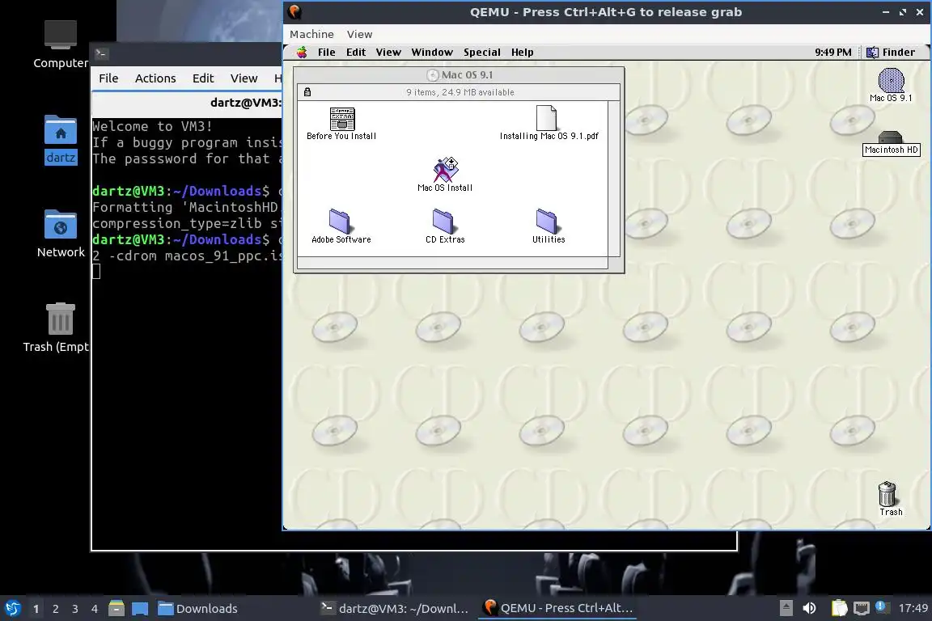
Task: Click the Mac OS 9.1 window title bar
Action: click(x=459, y=75)
